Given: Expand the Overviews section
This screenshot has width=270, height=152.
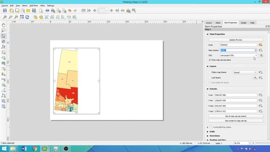Looking at the screenshot, I should 208,136.
